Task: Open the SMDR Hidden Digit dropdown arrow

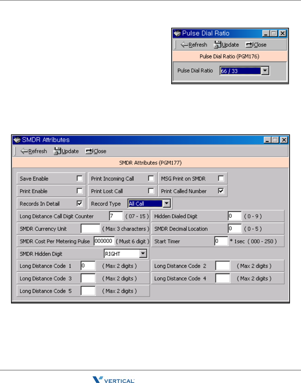Action: point(143,254)
